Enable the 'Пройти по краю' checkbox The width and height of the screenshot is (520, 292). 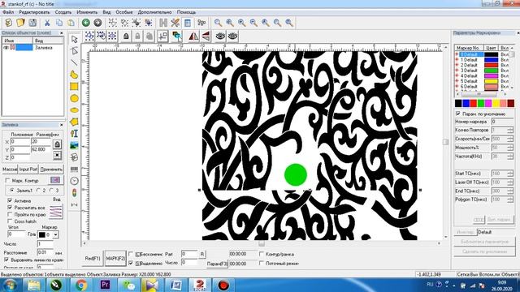pos(10,214)
